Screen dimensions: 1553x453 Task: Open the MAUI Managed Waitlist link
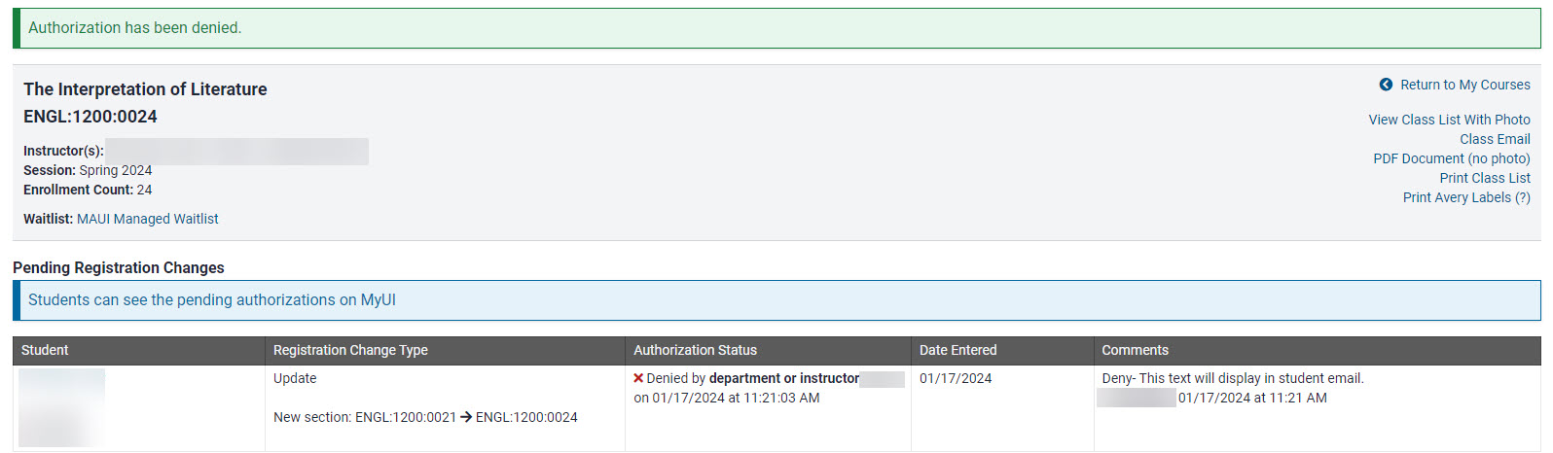[x=148, y=219]
